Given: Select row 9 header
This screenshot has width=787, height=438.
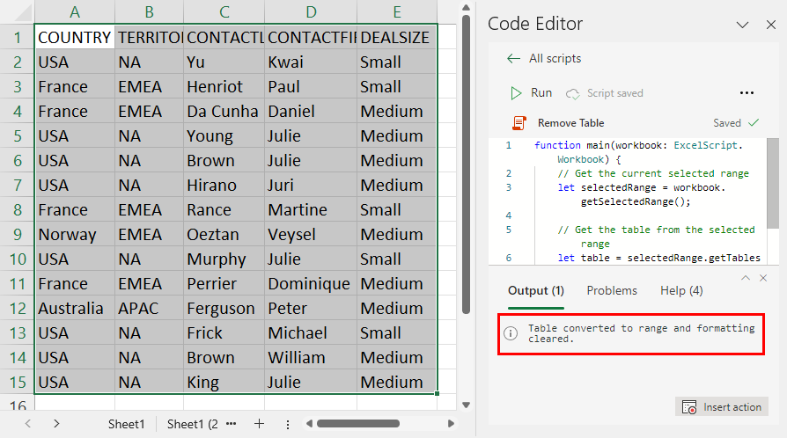Looking at the screenshot, I should pos(17,234).
